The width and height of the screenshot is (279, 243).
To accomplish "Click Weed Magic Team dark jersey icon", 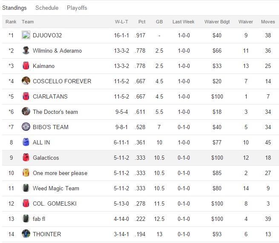I will (26, 188).
